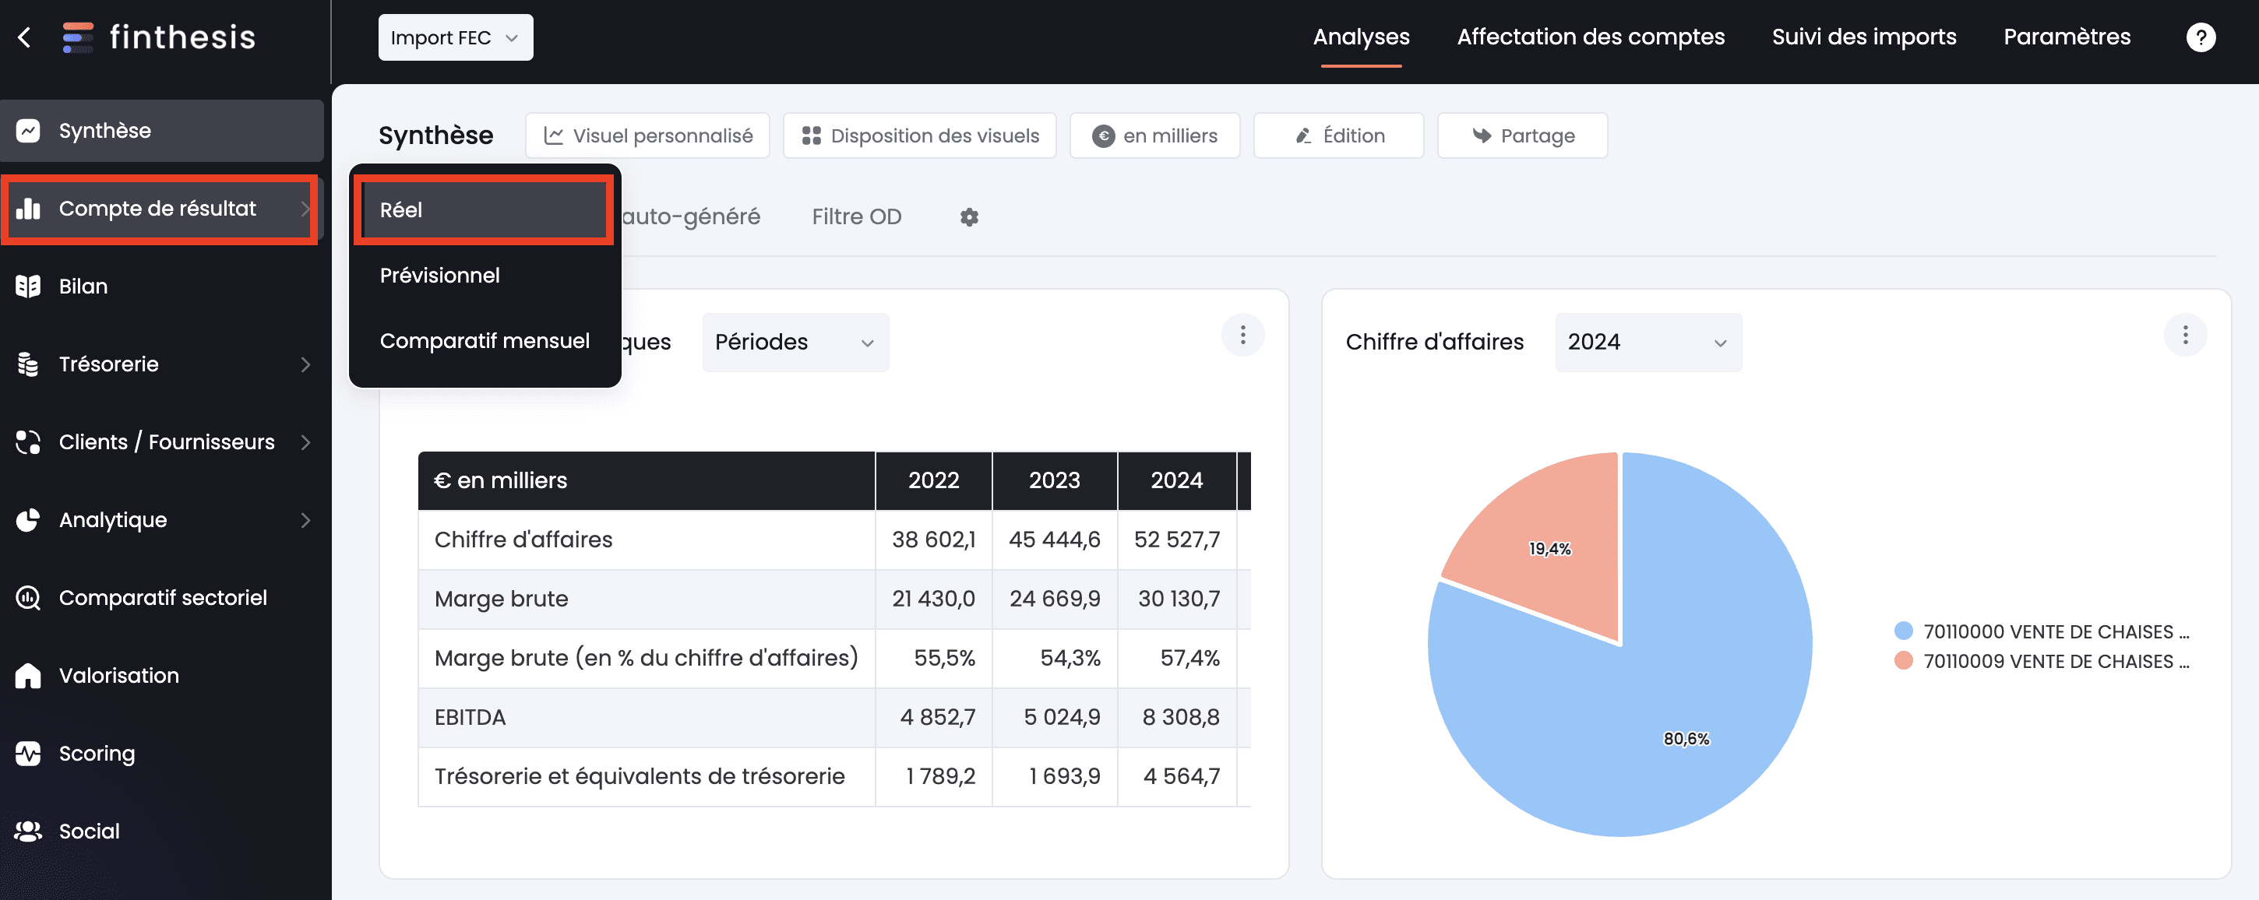The height and width of the screenshot is (900, 2259).
Task: Open Social in the sidebar
Action: point(162,831)
